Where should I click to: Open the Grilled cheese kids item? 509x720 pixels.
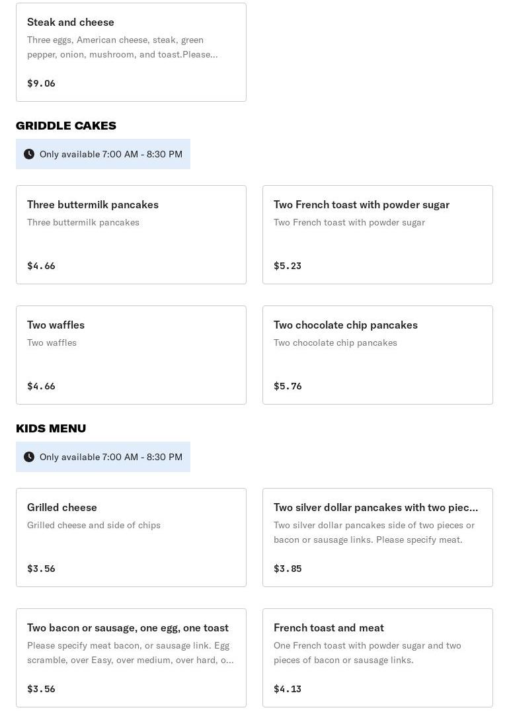(x=131, y=538)
